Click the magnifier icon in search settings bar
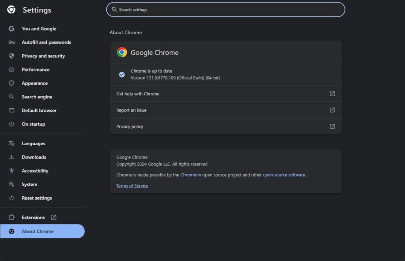405x261 pixels. click(114, 9)
